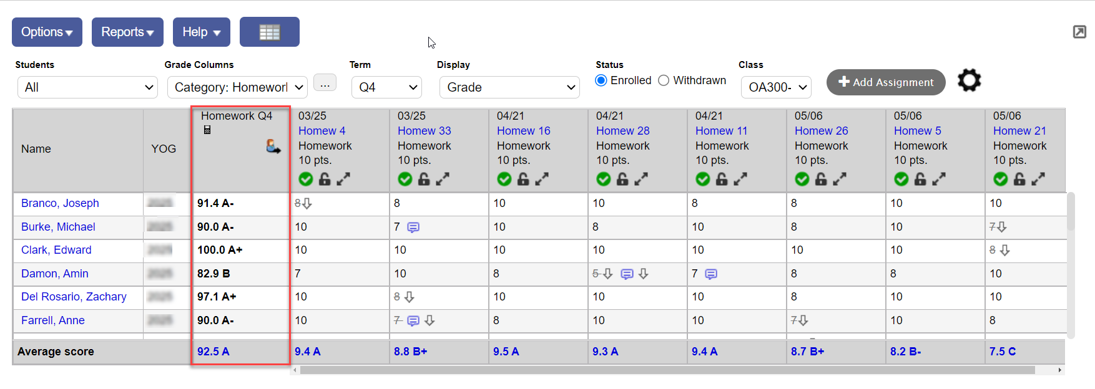The image size is (1095, 389).
Task: Click green checkmark under Homew 4
Action: click(x=305, y=179)
